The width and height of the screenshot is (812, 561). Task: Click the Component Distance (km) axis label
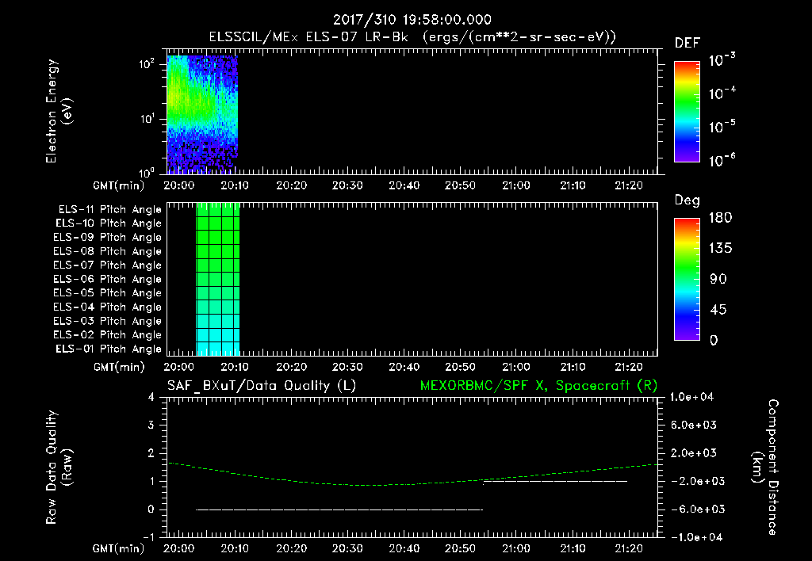[765, 467]
